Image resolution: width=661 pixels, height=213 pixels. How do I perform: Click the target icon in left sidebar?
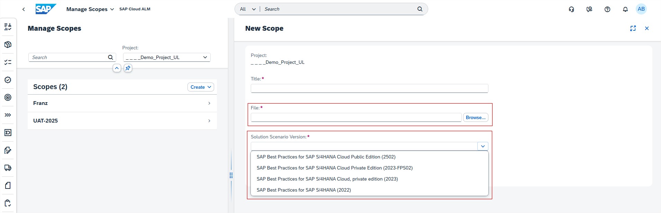coord(8,97)
